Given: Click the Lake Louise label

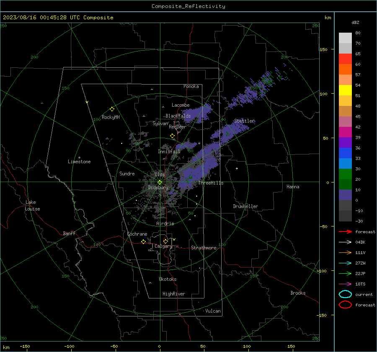Looking at the screenshot, I should click(x=32, y=206).
